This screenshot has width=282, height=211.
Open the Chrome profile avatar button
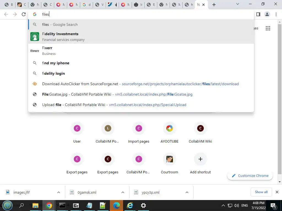point(267,14)
